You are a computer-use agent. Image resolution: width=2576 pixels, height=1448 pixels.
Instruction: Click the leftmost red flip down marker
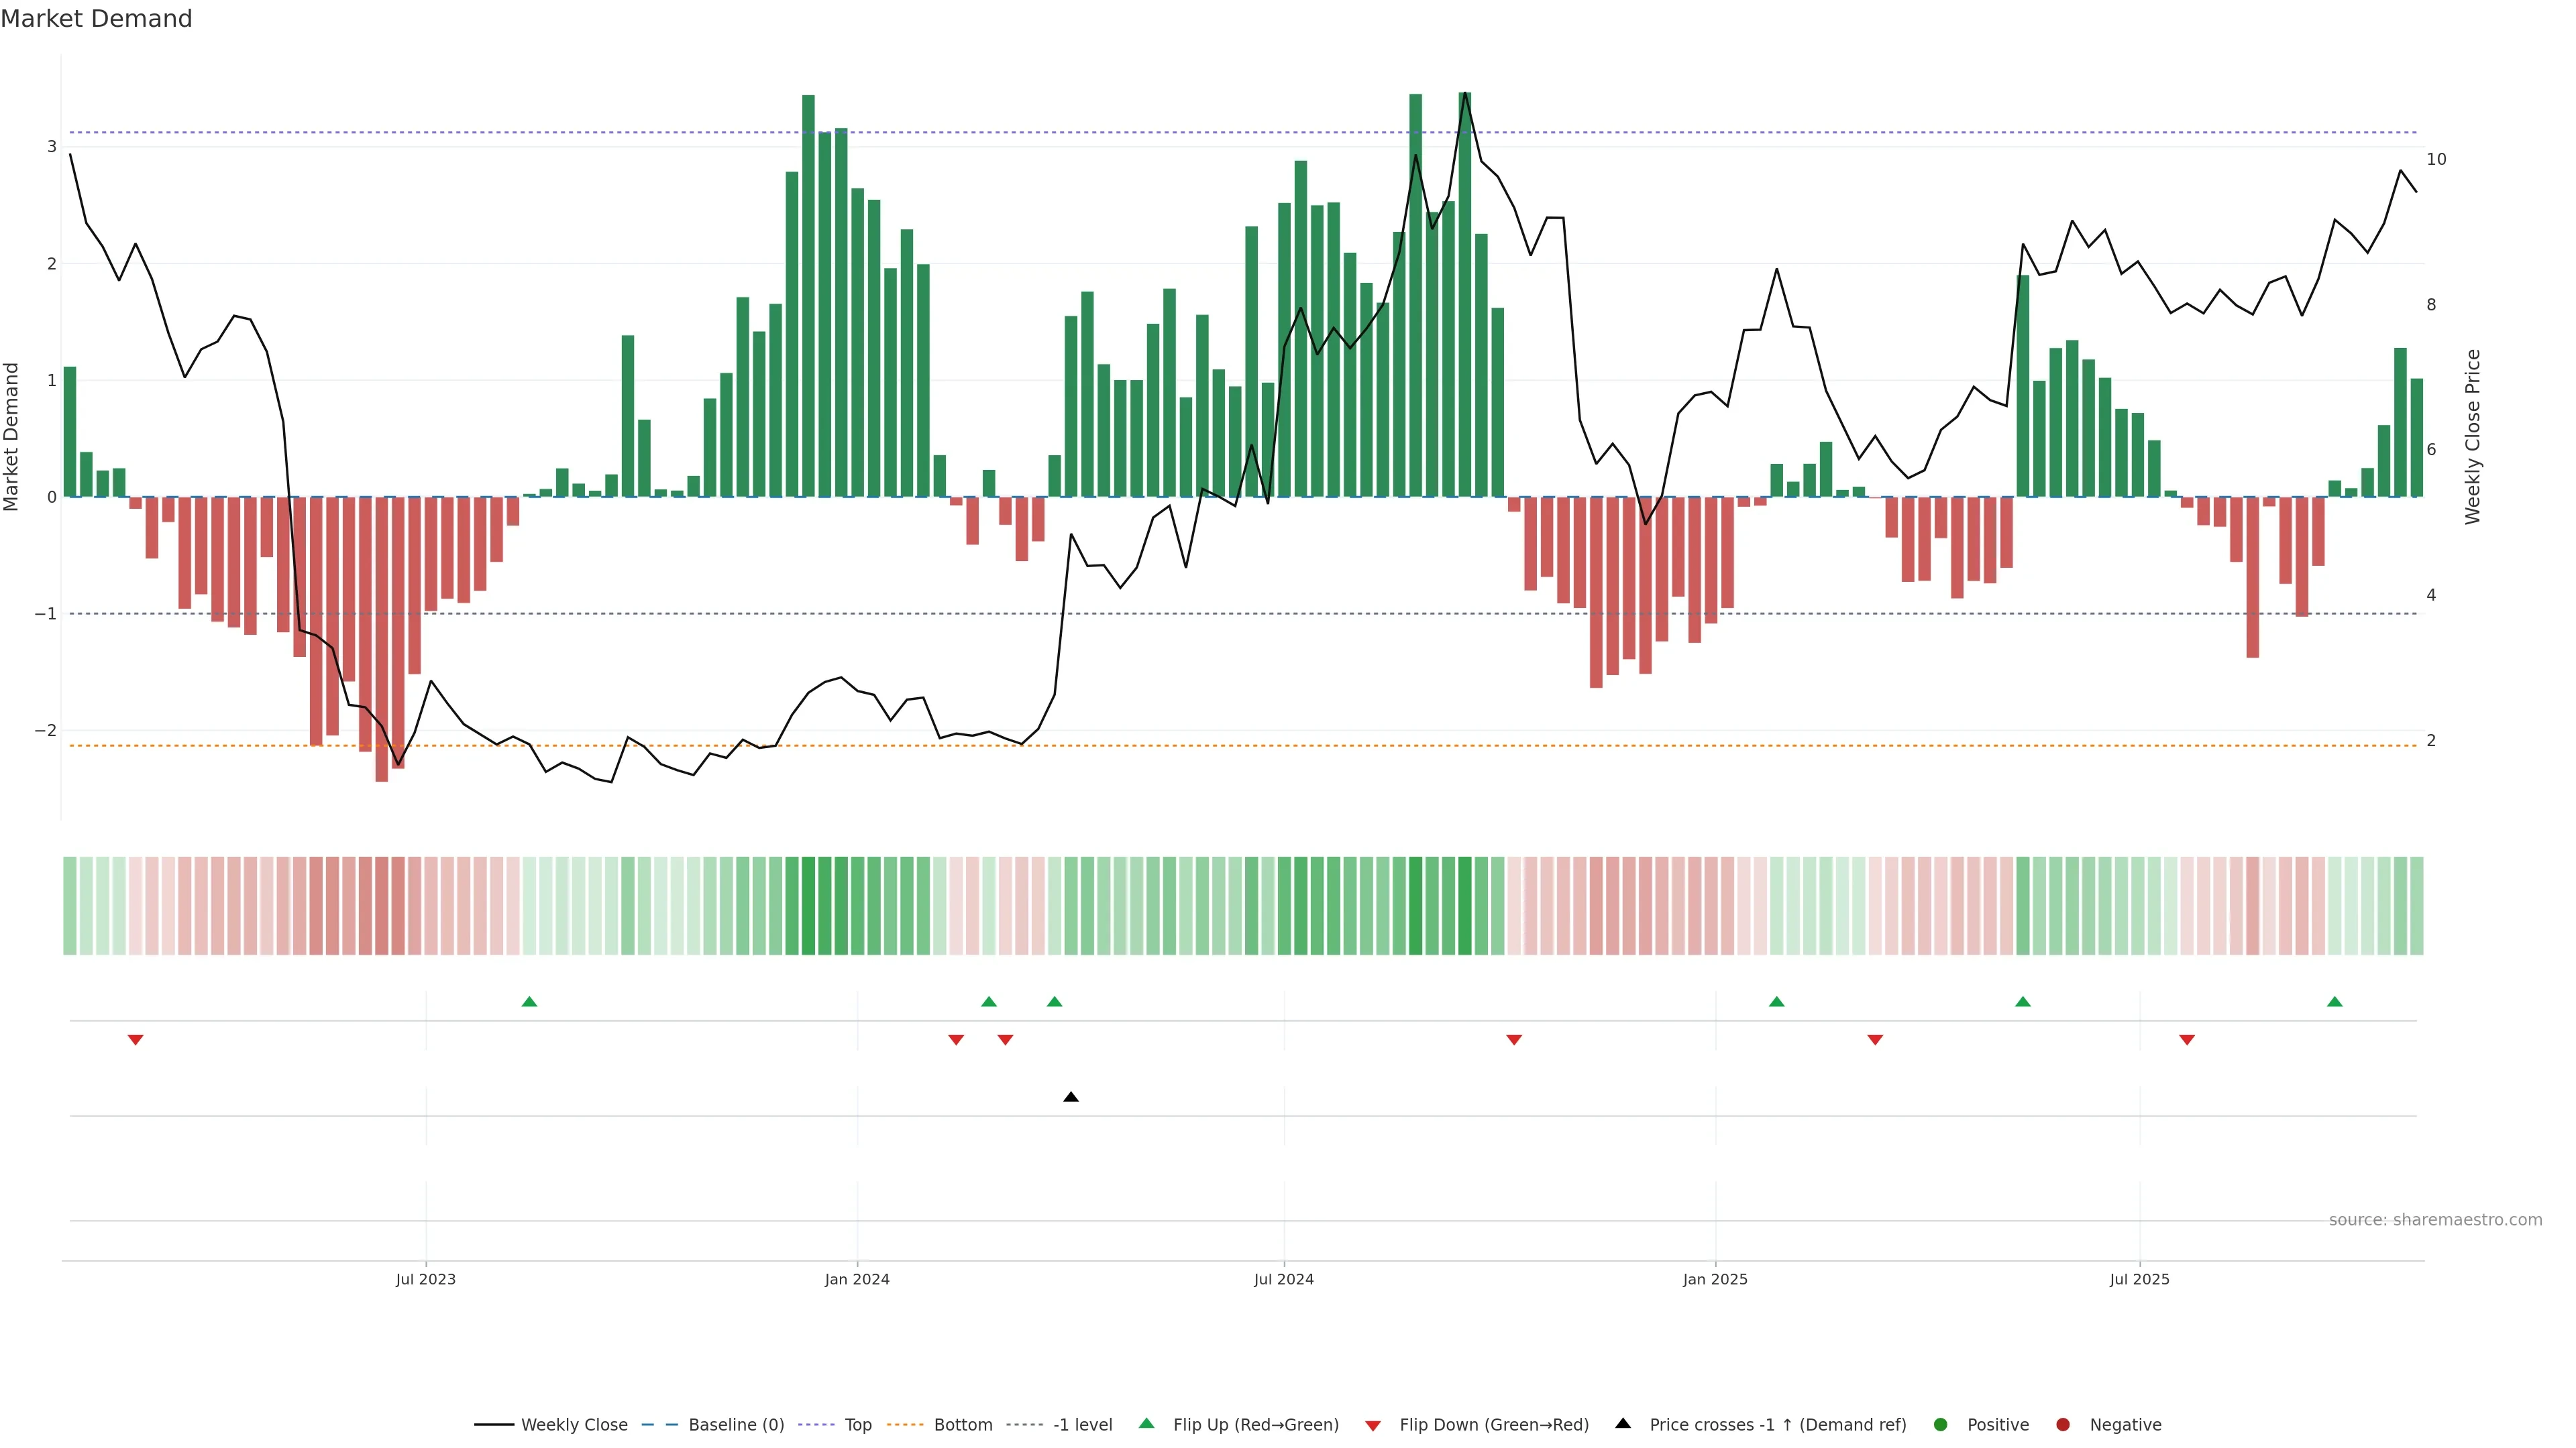(x=136, y=1040)
